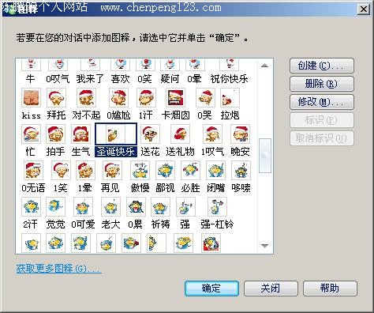
Task: Select the 拉炮 emoticon
Action: [230, 97]
